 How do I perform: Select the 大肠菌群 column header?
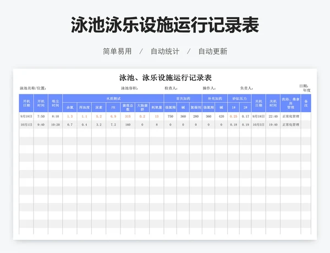click(142, 107)
